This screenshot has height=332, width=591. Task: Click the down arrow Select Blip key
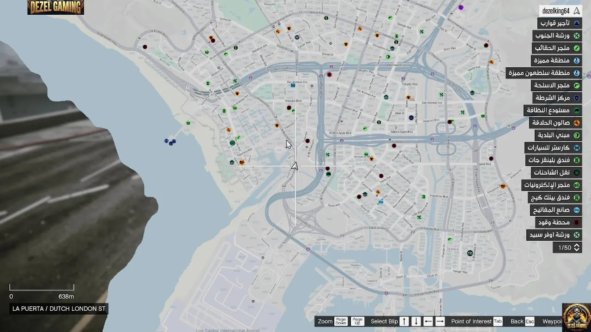point(416,321)
